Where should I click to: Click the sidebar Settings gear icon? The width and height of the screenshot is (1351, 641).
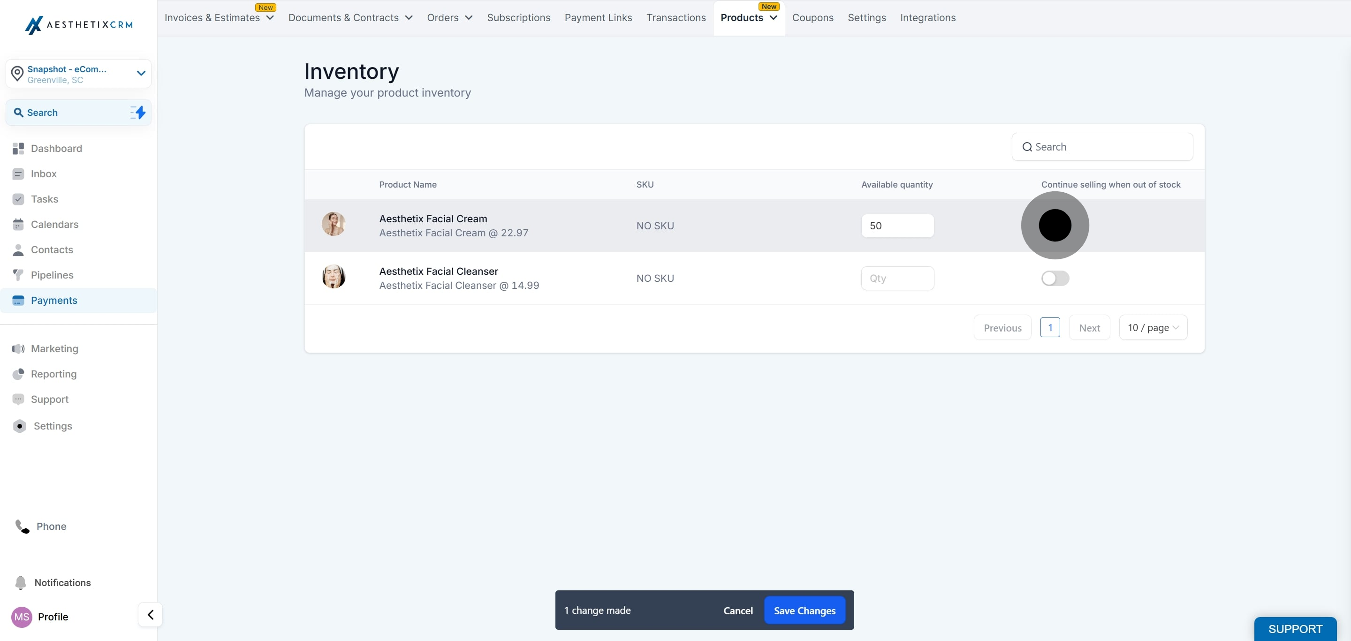click(19, 426)
